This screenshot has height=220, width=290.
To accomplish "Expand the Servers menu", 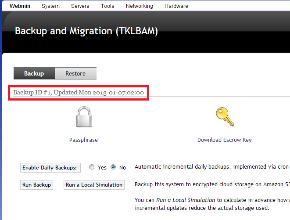I will [x=80, y=6].
